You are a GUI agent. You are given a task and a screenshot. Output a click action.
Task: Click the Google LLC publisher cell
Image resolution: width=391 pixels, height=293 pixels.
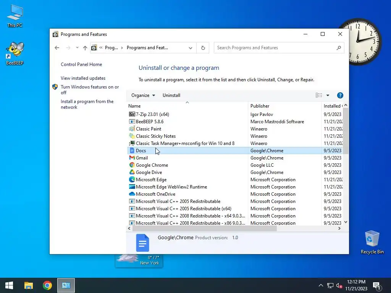click(262, 165)
